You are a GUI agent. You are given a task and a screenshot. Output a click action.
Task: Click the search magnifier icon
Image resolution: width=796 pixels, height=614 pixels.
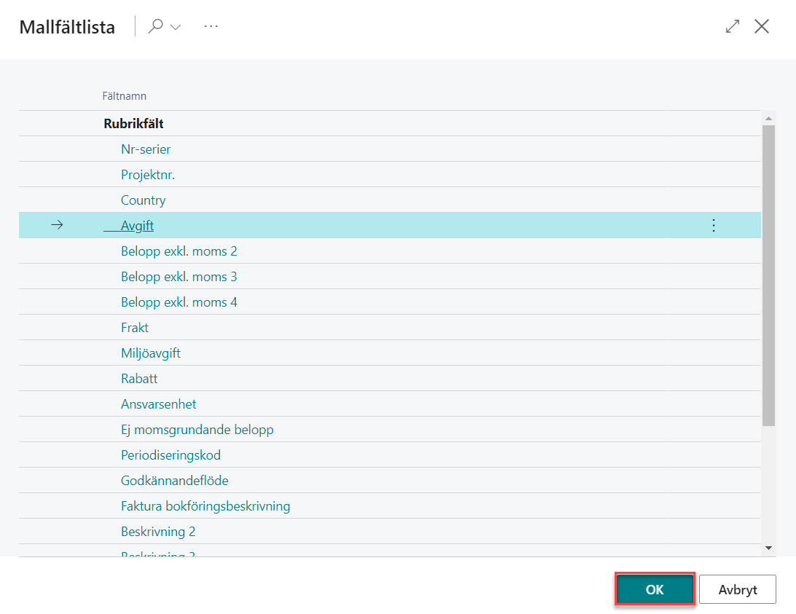155,27
